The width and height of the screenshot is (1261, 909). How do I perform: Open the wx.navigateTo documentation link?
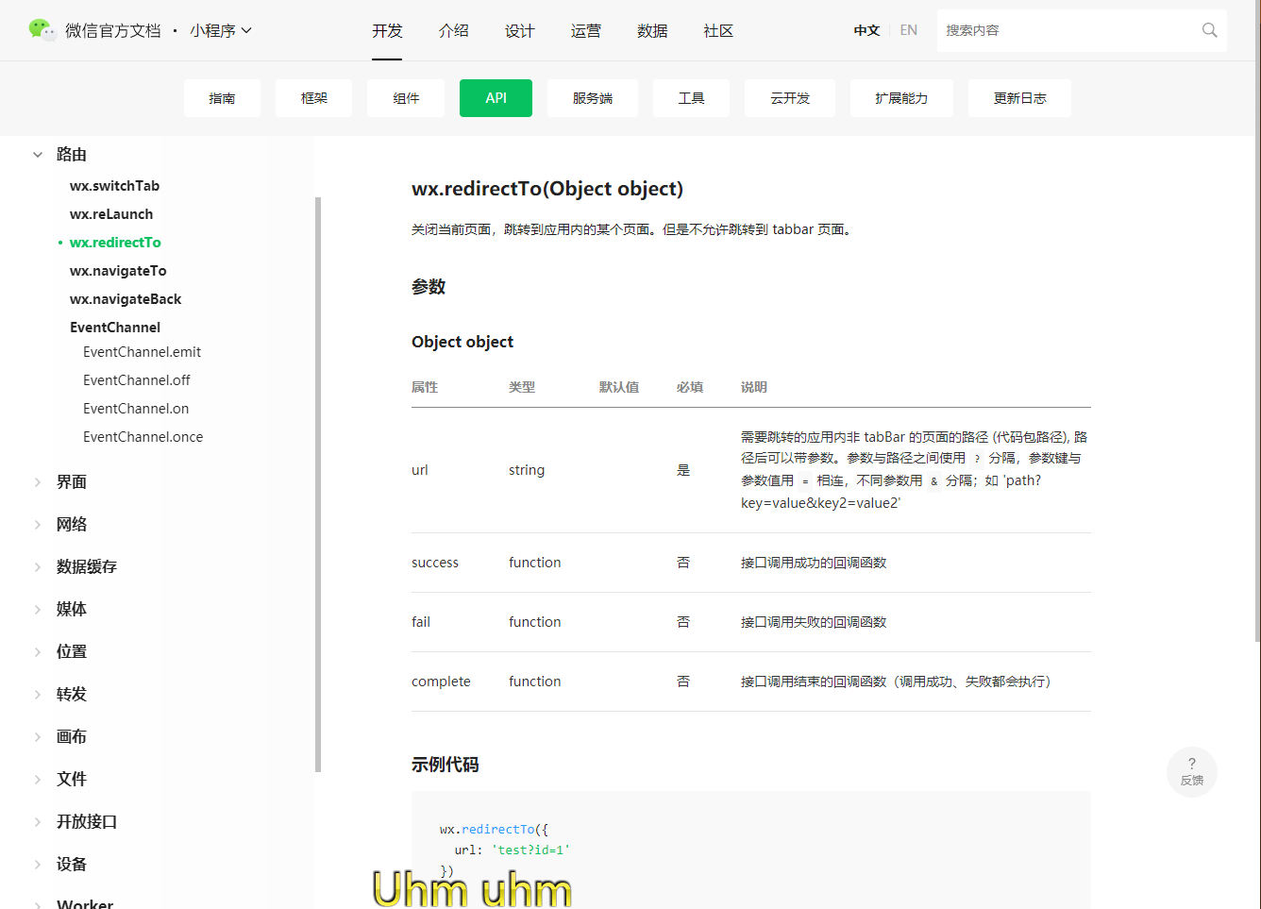[118, 271]
